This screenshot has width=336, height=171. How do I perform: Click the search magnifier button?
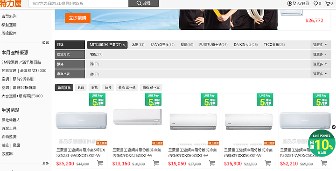tap(144, 3)
